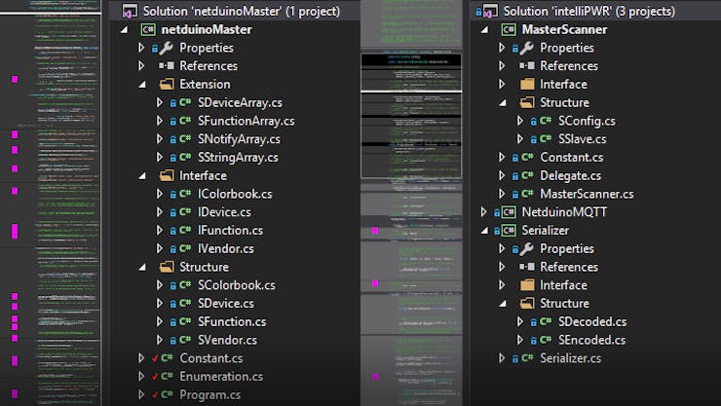The height and width of the screenshot is (406, 721).
Task: Expand MasterScanner Interface folder
Action: coord(502,84)
